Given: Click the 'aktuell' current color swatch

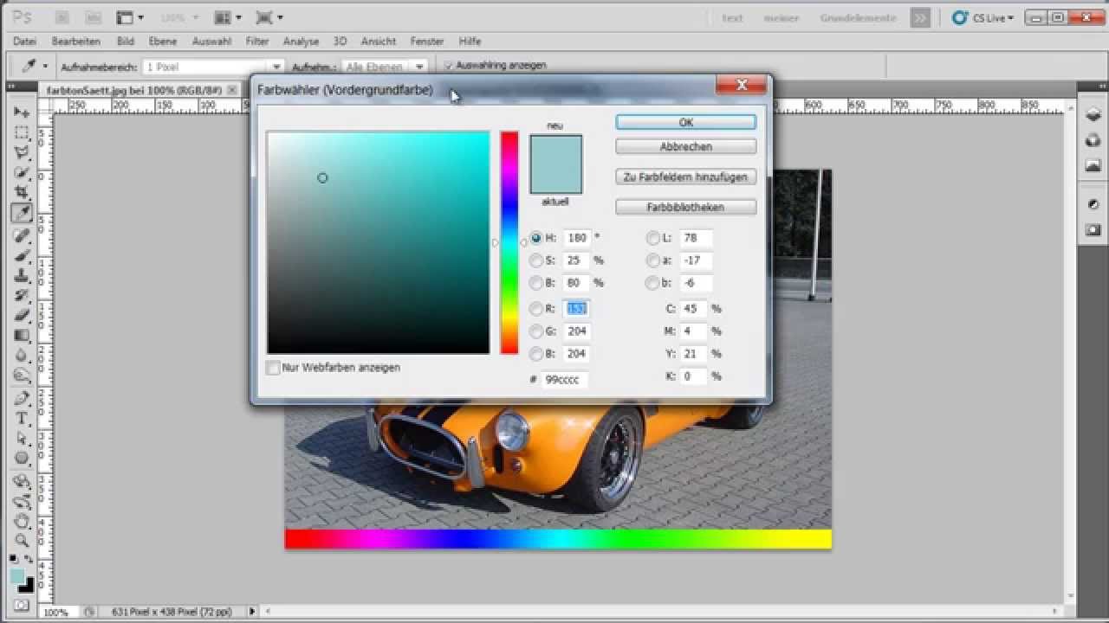Looking at the screenshot, I should coord(556,179).
